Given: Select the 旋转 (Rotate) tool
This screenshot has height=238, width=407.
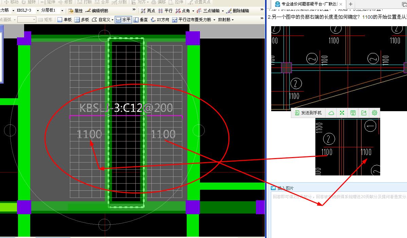Looking at the screenshot, I should [29, 2].
